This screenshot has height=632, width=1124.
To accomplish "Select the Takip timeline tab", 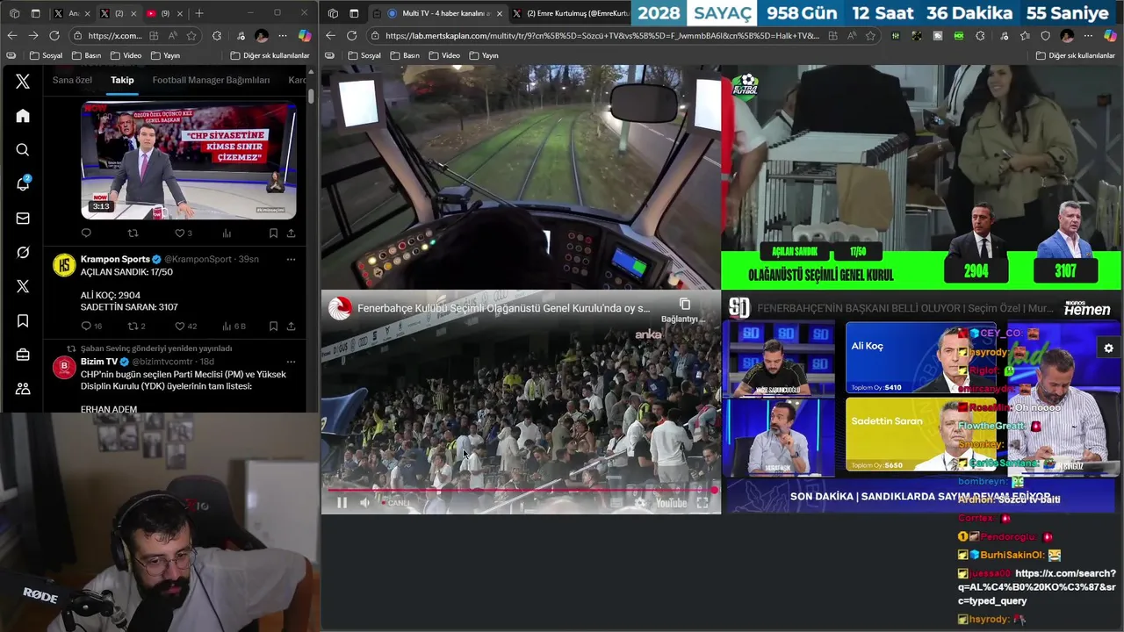I will (122, 80).
